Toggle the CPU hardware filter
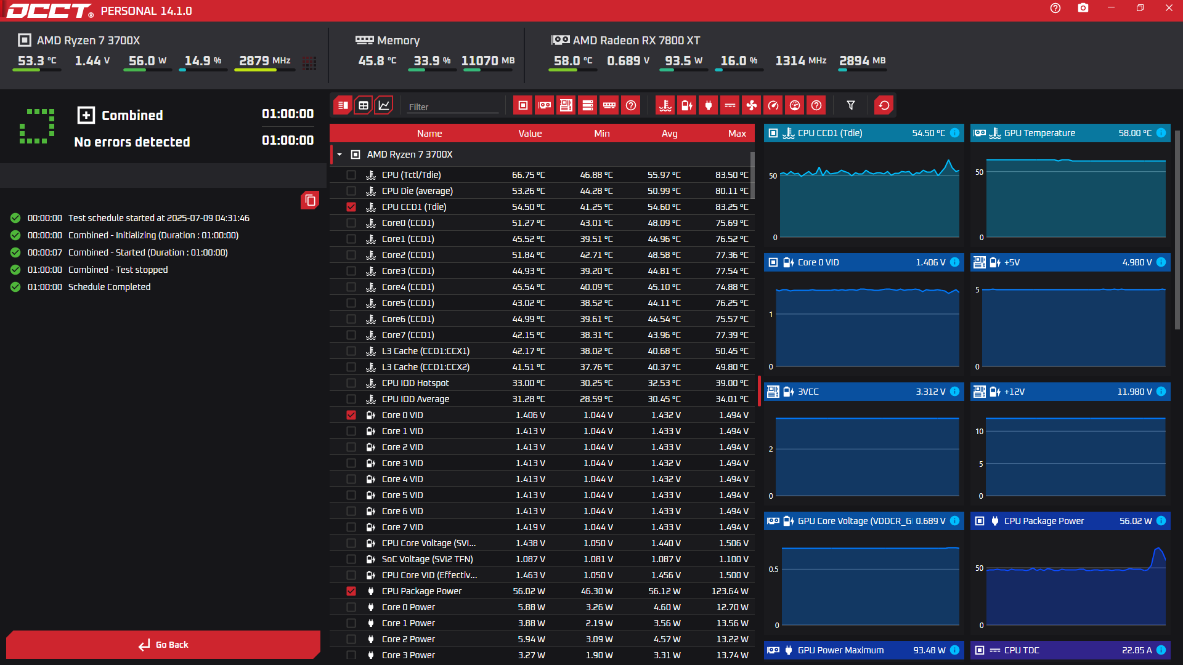Screen dimensions: 1183x665 (x=523, y=105)
